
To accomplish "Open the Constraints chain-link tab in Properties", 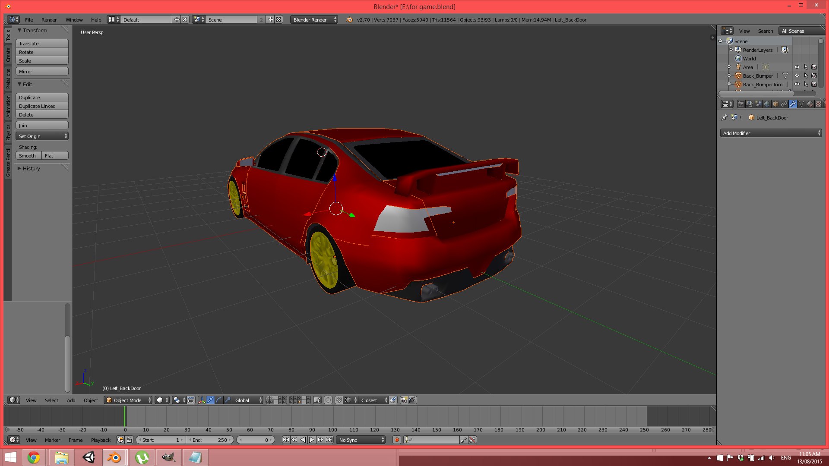I will coord(784,104).
